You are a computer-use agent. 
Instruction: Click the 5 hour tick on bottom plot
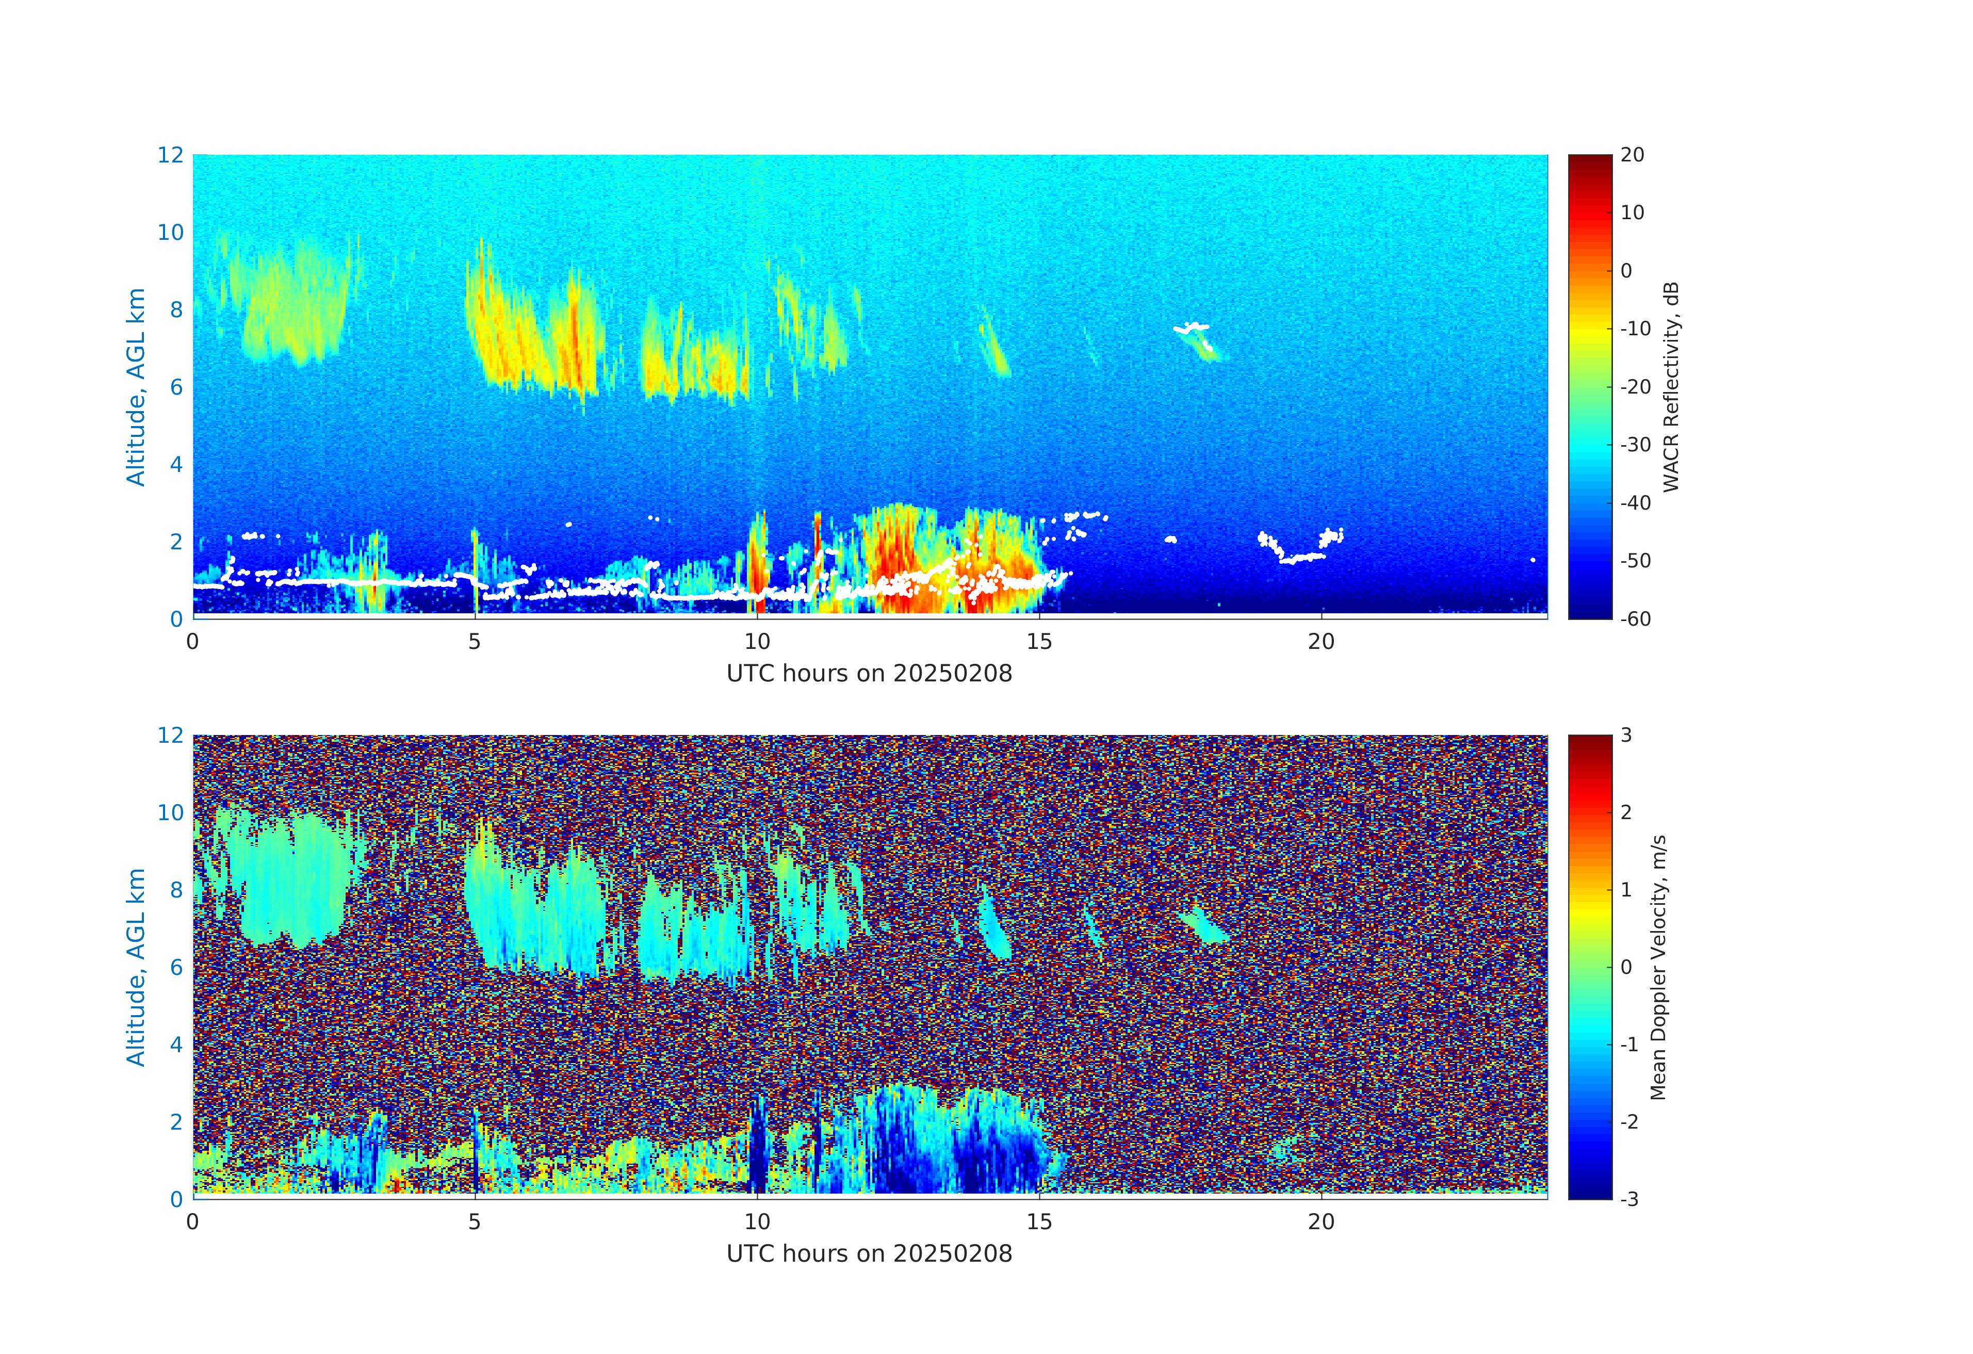475,1221
